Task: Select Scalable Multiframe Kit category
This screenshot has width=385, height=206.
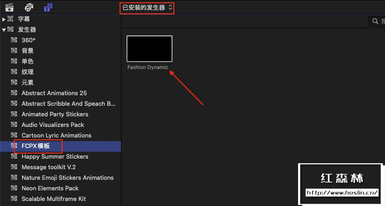Action: click(60, 199)
